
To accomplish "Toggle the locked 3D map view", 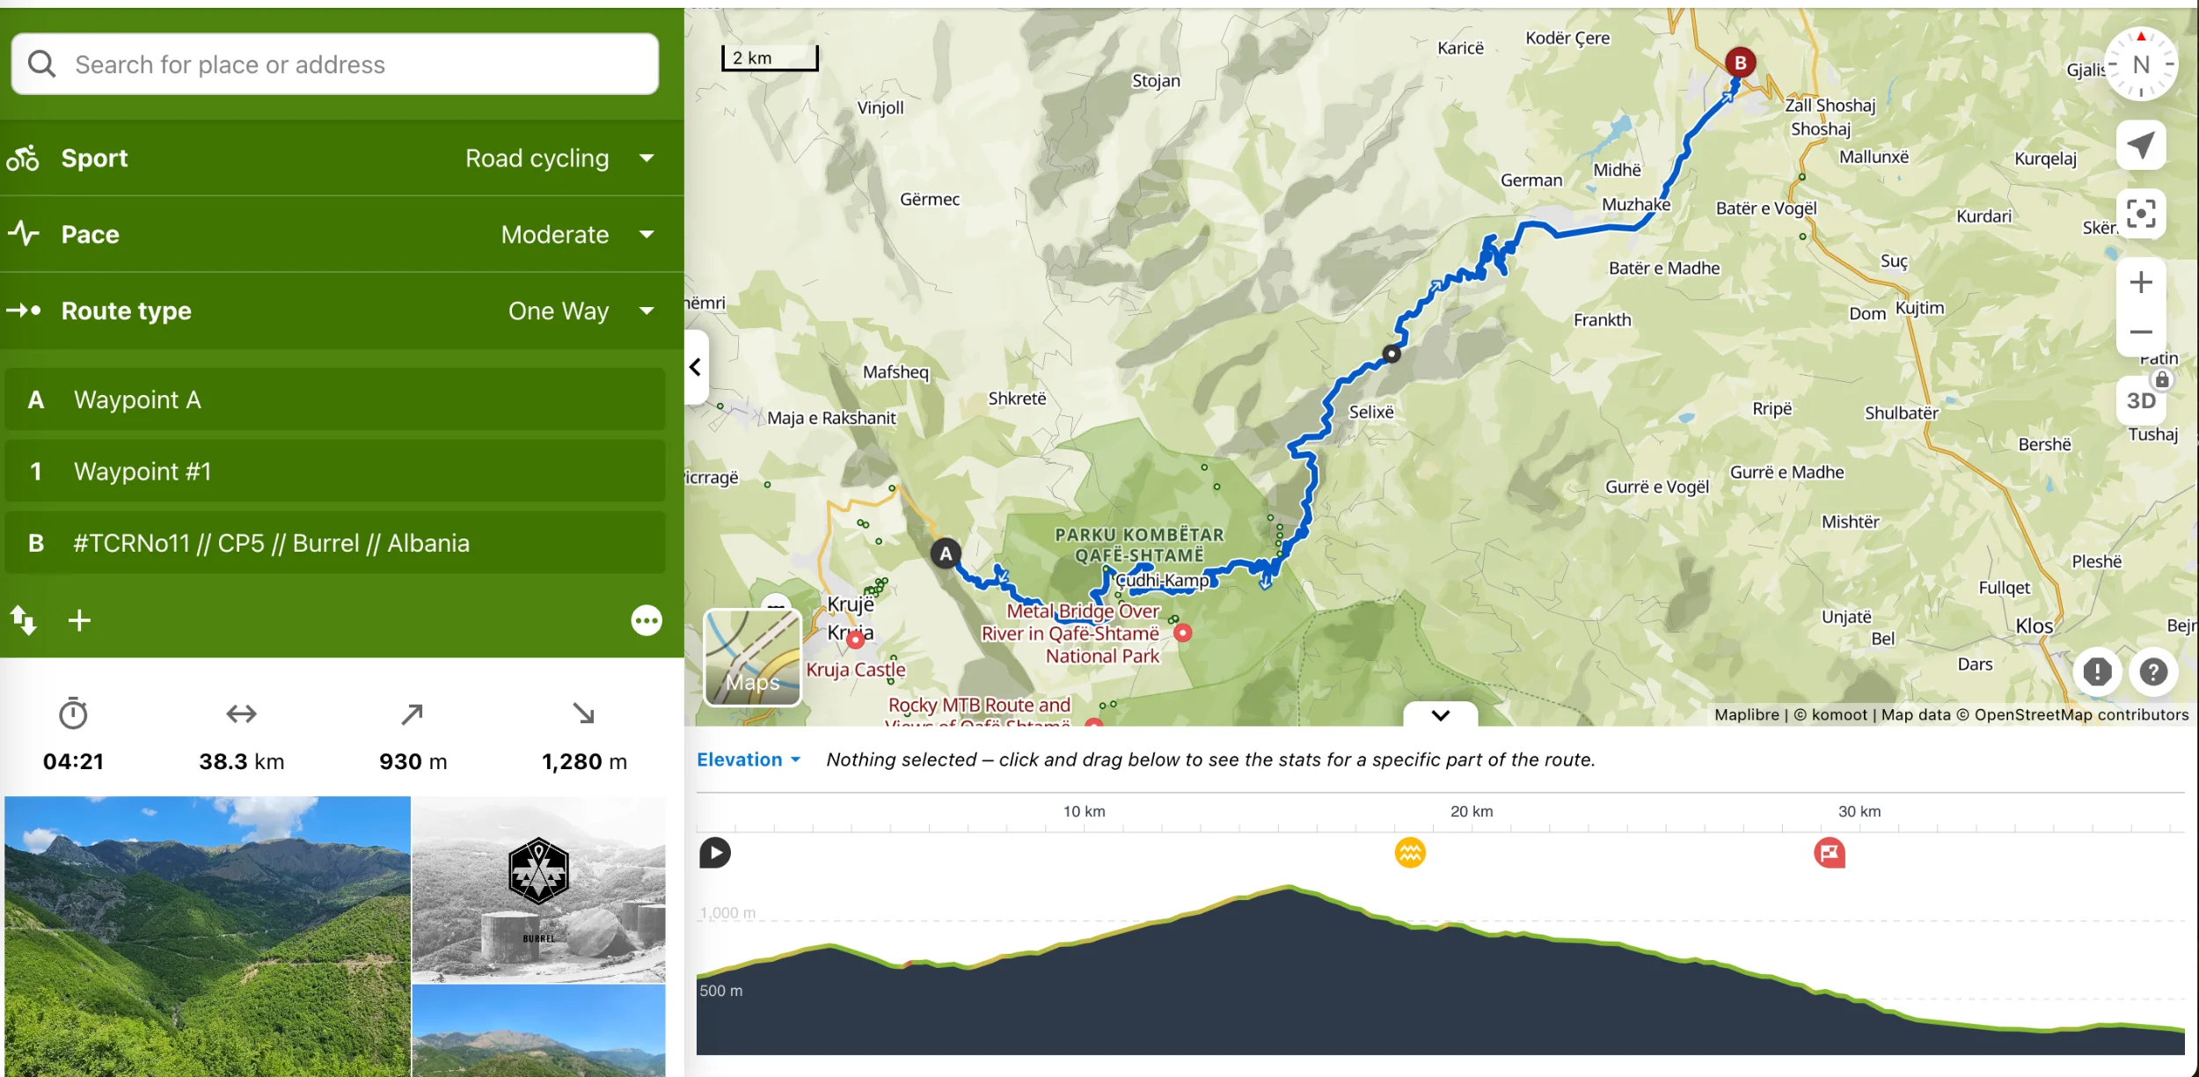I will [x=2141, y=400].
